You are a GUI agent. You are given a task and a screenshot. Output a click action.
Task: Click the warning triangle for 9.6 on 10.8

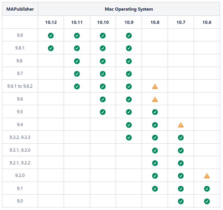(155, 99)
